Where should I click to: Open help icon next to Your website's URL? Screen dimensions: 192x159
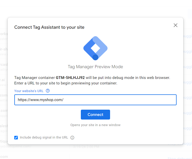[x=48, y=91]
